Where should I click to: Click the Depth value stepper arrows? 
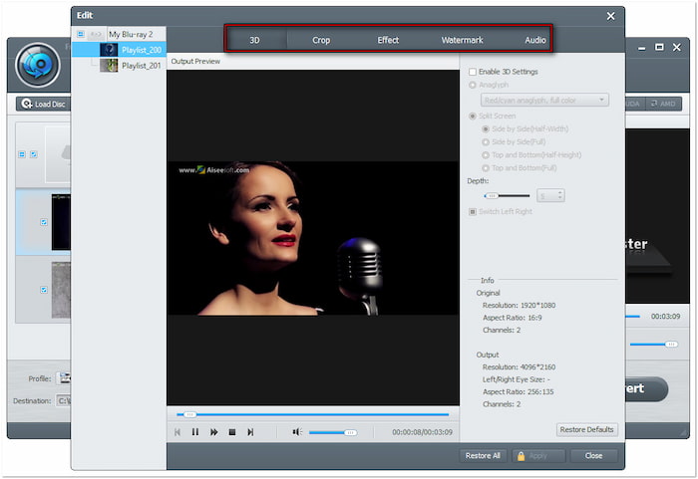[x=560, y=196]
